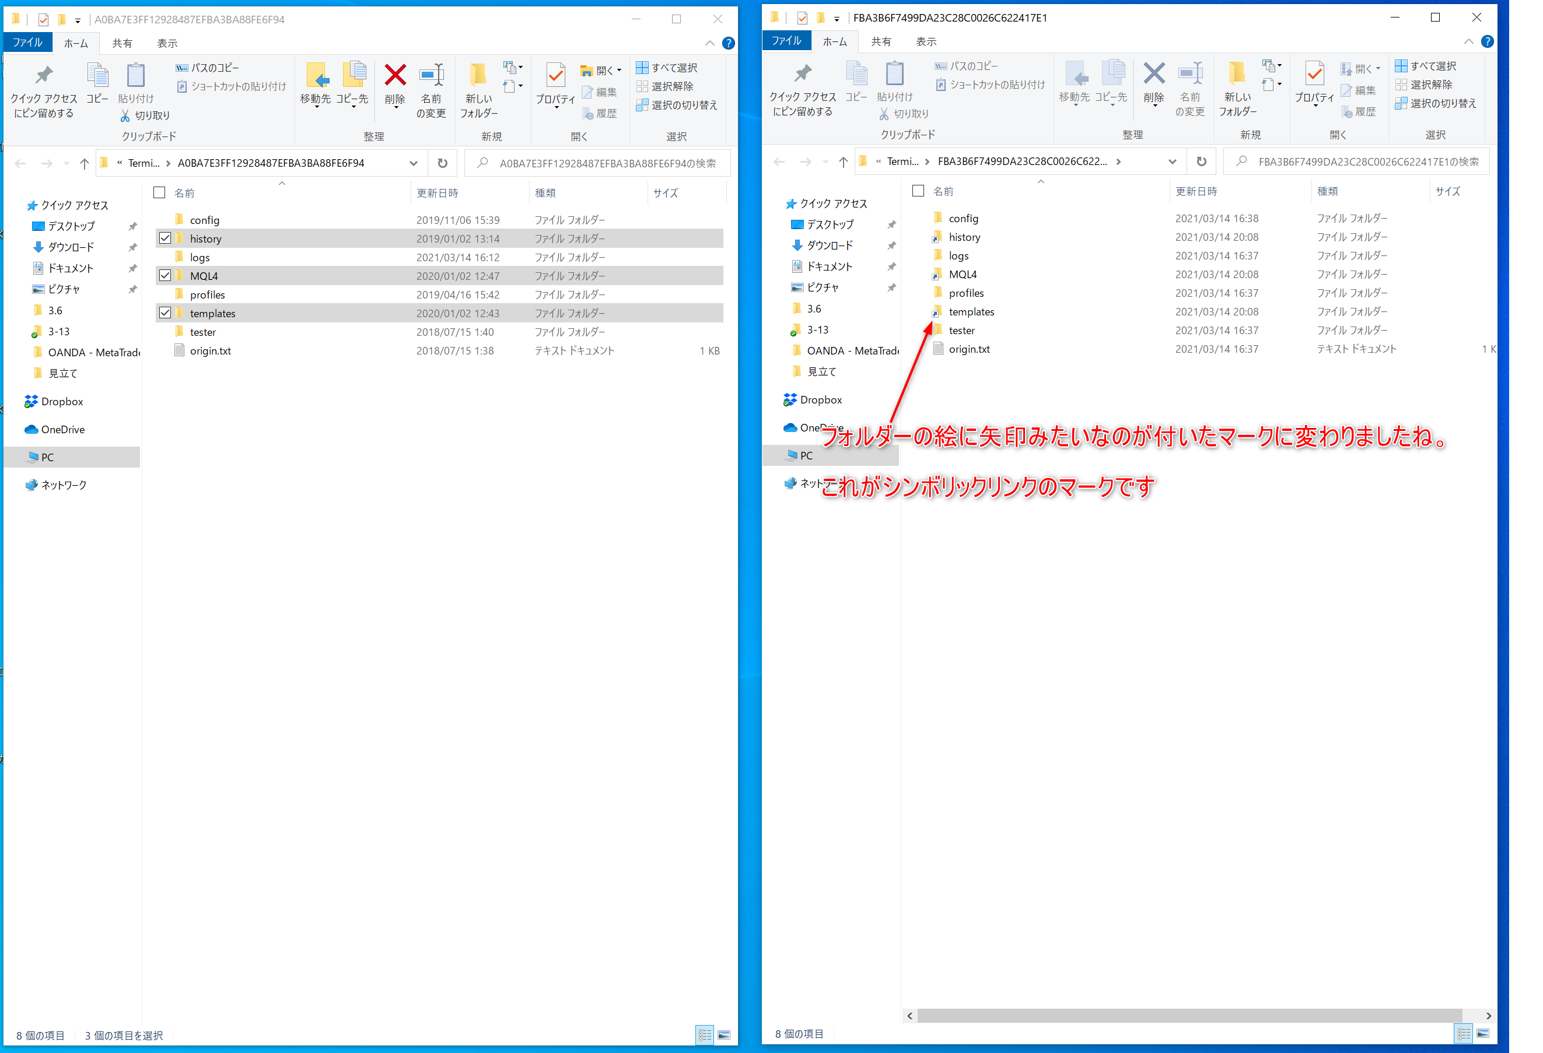Screen dimensions: 1543x1053
Task: Uncheck the history folder checkbox
Action: point(165,238)
